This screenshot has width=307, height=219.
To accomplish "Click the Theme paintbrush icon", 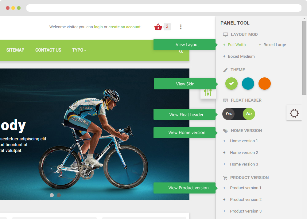I will (x=225, y=70).
